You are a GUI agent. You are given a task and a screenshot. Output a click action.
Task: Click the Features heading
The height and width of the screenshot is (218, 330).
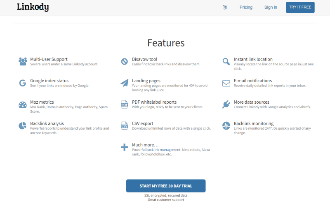(x=166, y=43)
